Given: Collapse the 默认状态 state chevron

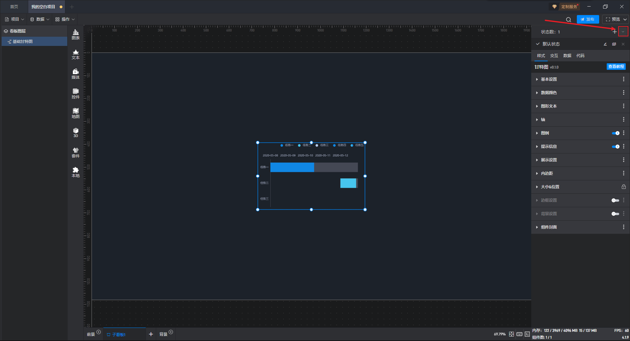Looking at the screenshot, I should [537, 44].
